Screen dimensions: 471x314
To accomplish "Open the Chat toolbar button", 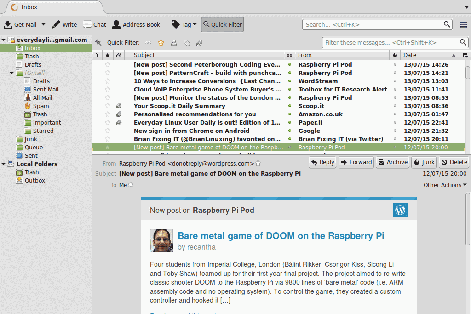I will point(95,25).
